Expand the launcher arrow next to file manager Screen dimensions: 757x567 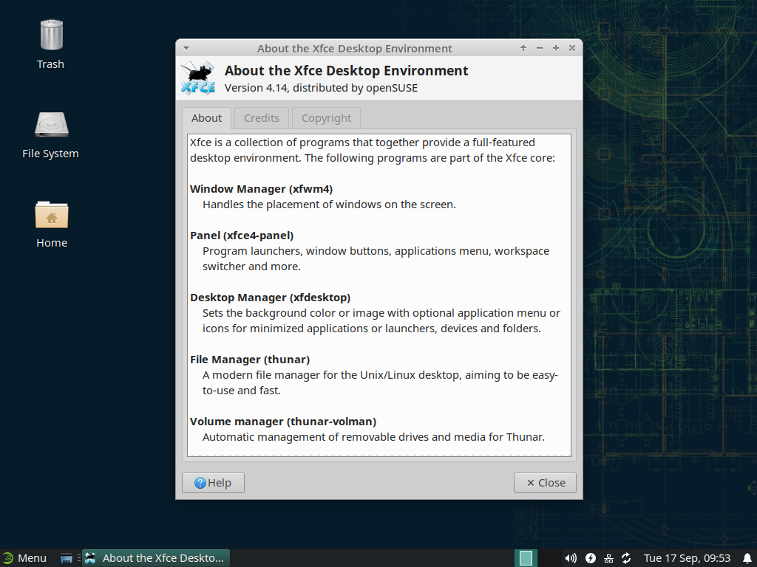(x=79, y=557)
